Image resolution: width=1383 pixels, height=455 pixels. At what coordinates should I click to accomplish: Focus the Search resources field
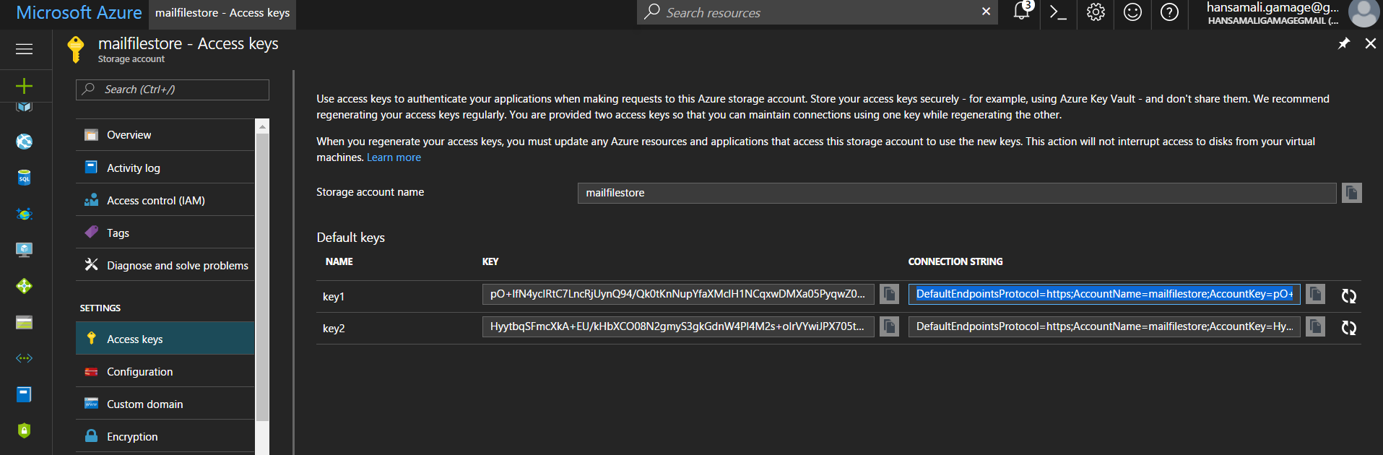(816, 12)
